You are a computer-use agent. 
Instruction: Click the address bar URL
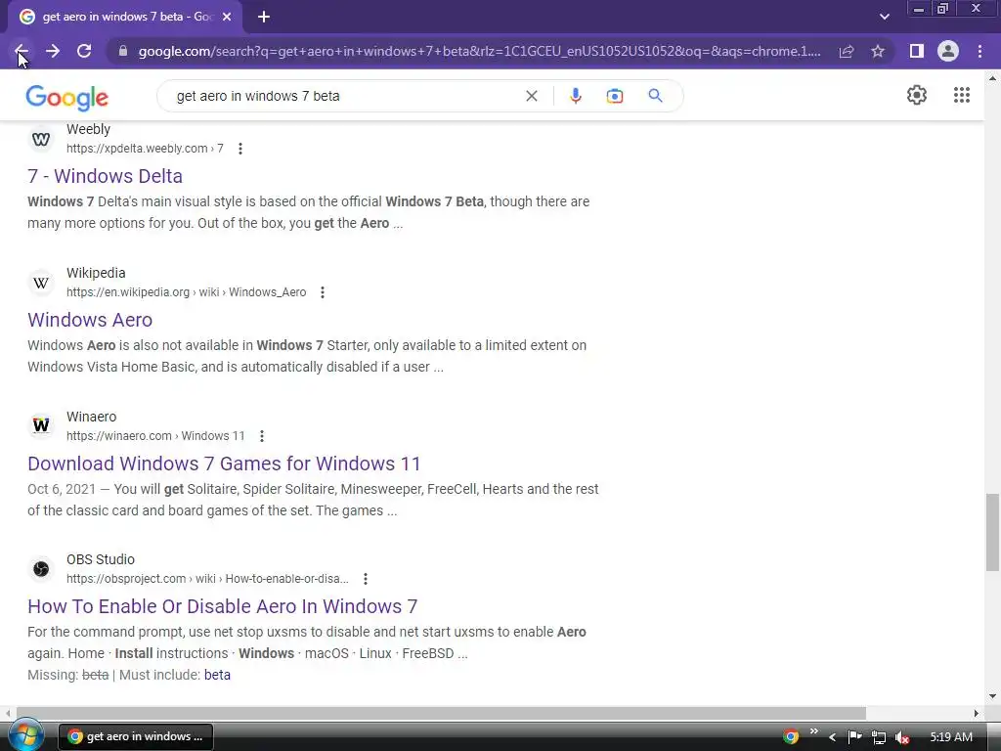[x=479, y=51]
